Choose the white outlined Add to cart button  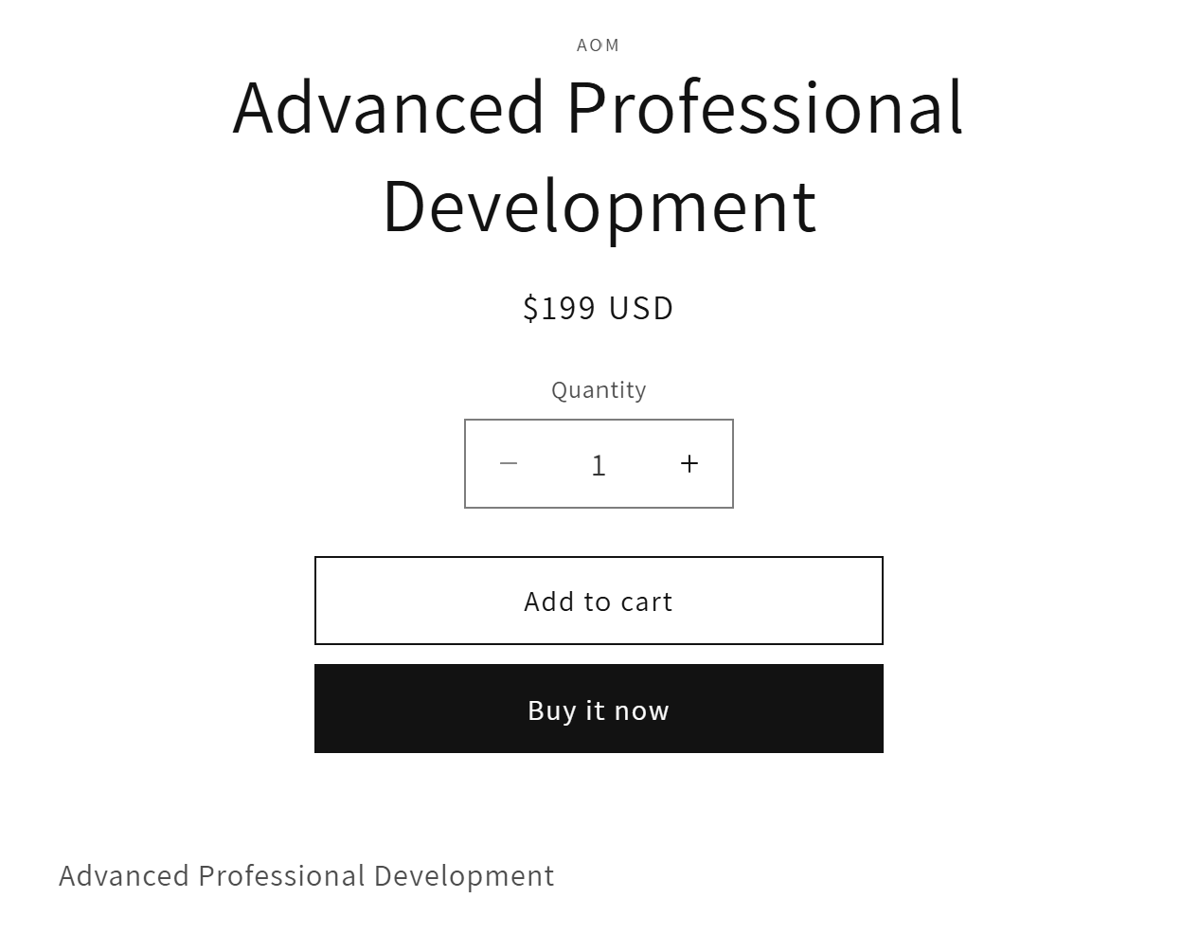coord(599,601)
